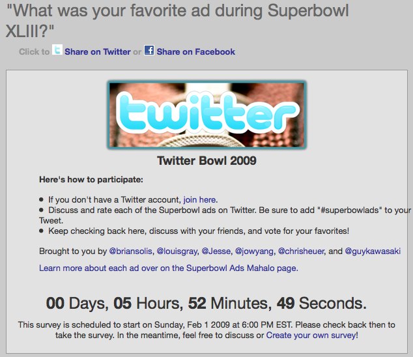413x357 pixels.
Task: Click the survey question title text
Action: point(177,21)
